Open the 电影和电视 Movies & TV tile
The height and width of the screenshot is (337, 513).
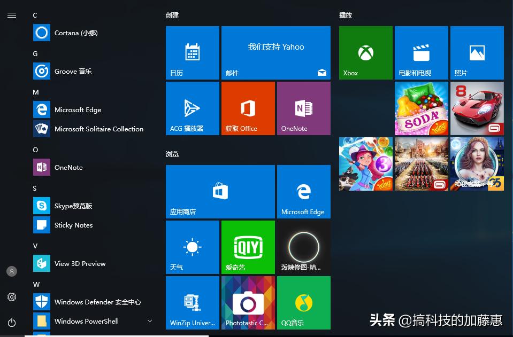[x=421, y=52]
